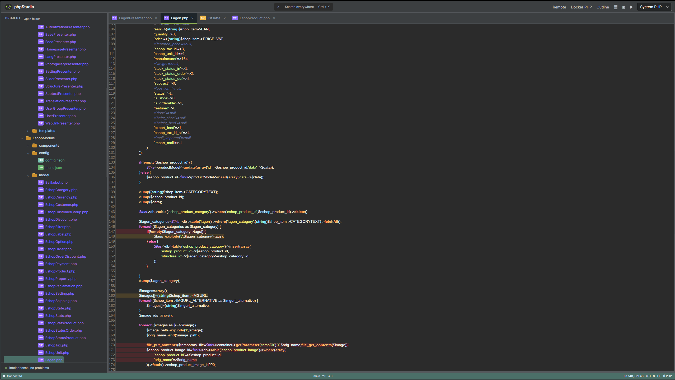Viewport: 675px width, 380px height.
Task: Collapse the config folder chevron
Action: 28,153
